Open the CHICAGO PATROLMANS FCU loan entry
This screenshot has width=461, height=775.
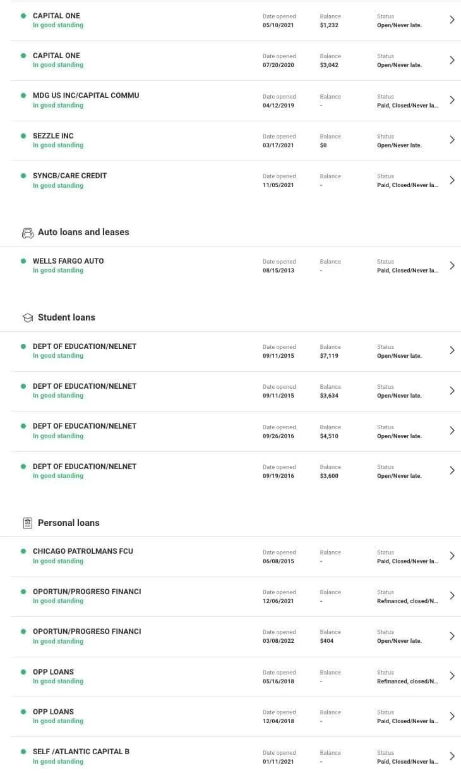click(230, 556)
